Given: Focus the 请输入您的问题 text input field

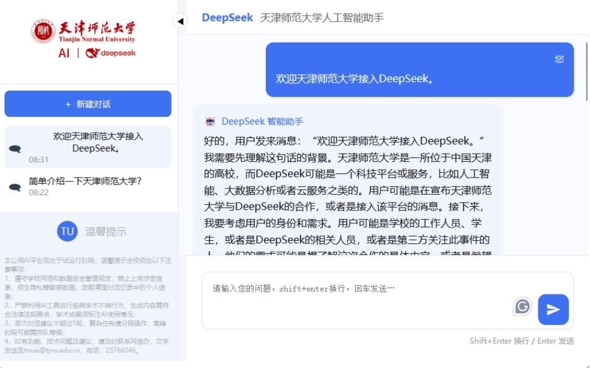Looking at the screenshot, I should (359, 289).
